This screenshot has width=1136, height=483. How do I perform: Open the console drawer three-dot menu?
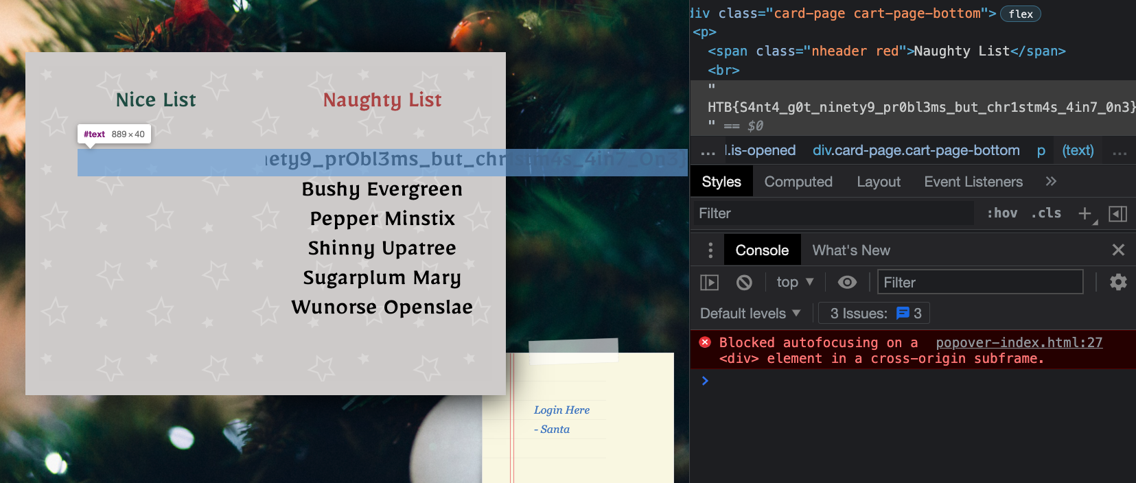pyautogui.click(x=710, y=250)
